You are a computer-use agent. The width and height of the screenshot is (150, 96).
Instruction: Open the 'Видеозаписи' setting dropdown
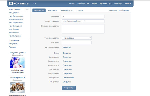click(67, 61)
